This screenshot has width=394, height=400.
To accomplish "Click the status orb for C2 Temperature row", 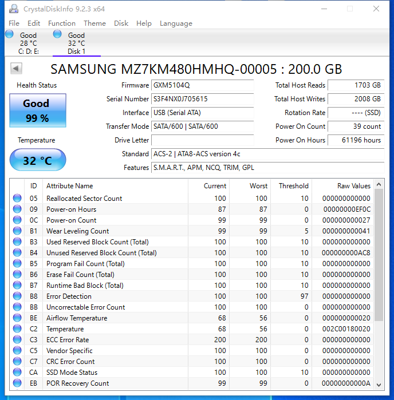I will [17, 329].
